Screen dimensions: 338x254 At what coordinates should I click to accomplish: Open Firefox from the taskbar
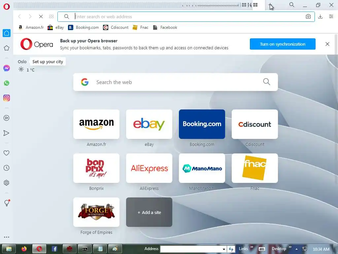click(24, 249)
